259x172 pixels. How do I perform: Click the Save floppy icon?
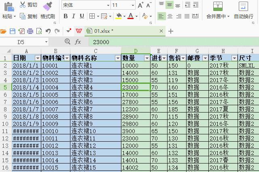(13, 31)
